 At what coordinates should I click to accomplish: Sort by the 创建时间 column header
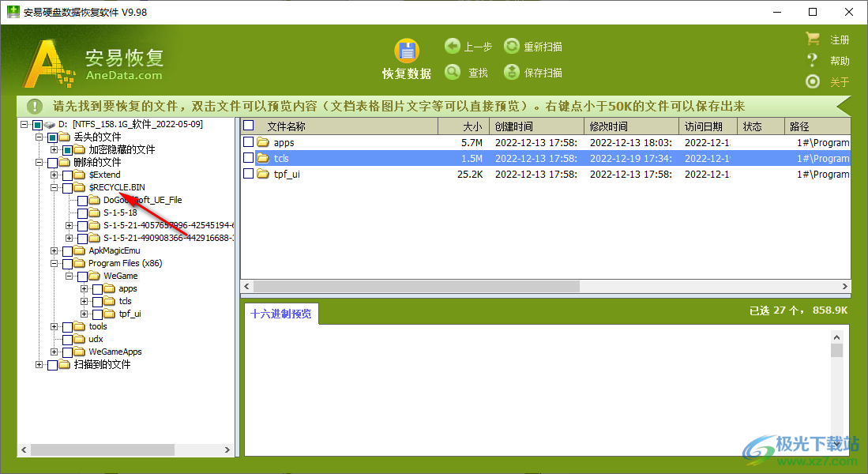[x=536, y=126]
